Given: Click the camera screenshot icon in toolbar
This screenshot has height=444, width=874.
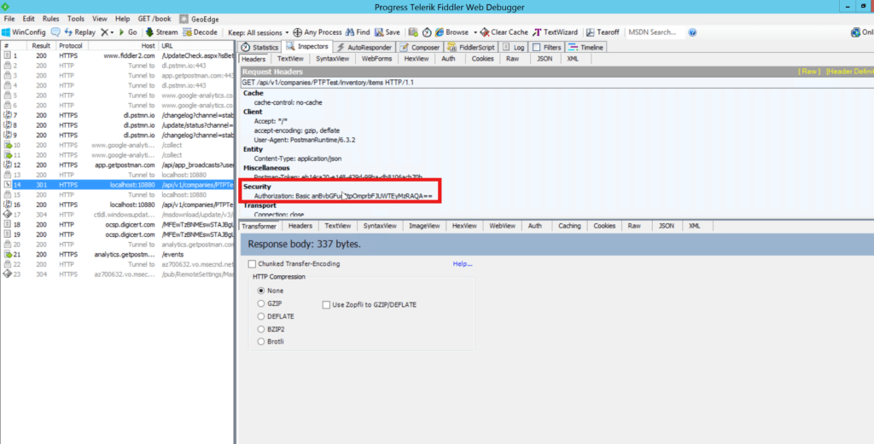Looking at the screenshot, I should [x=413, y=32].
